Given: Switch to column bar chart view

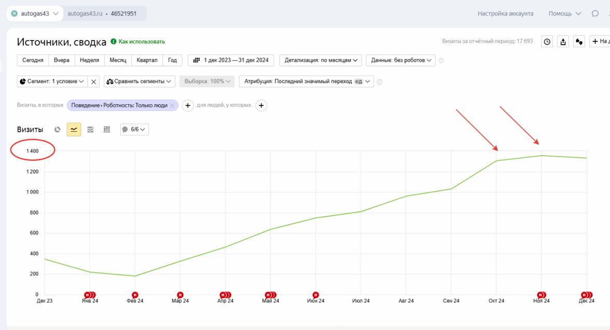Looking at the screenshot, I should tap(107, 129).
